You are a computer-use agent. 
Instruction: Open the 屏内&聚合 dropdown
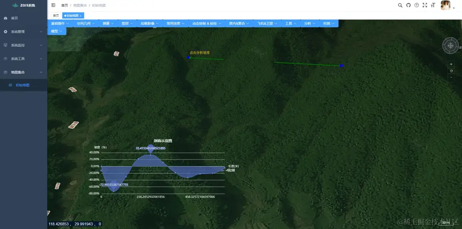(239, 24)
